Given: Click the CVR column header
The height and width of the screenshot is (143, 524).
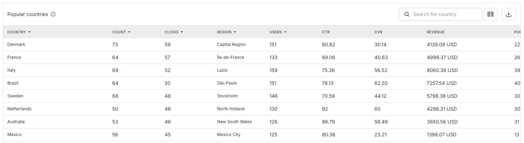Looking at the screenshot, I should [x=378, y=32].
